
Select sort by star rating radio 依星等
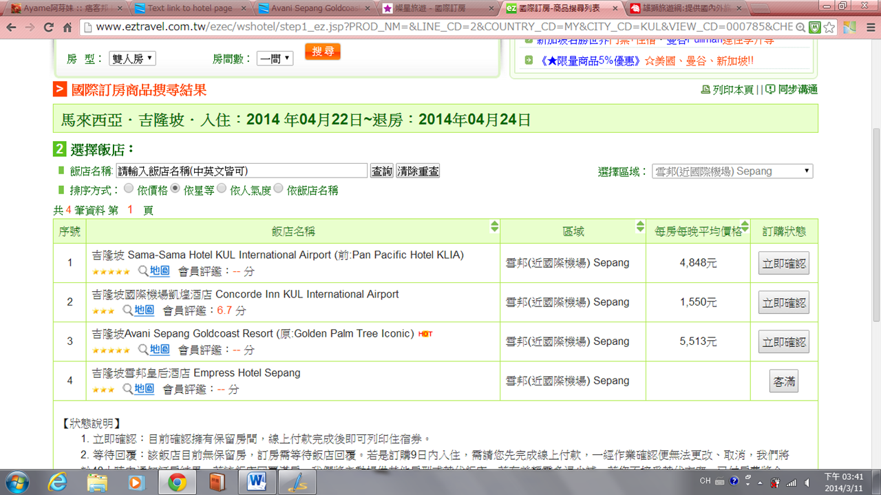tap(176, 188)
